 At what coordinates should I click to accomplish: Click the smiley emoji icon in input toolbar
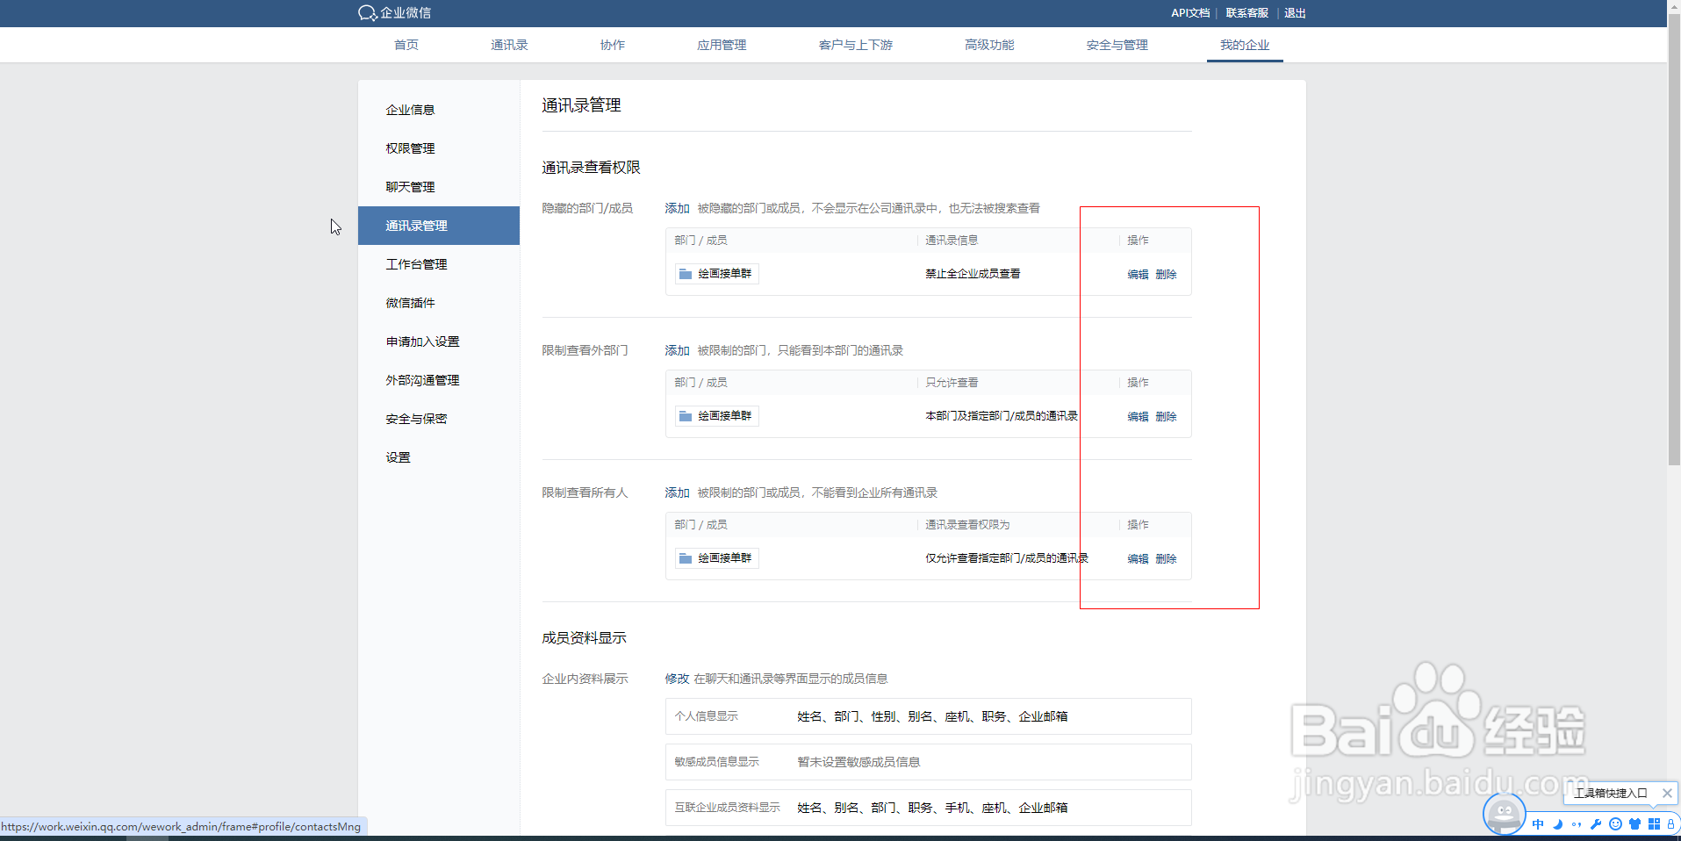[x=1616, y=825]
